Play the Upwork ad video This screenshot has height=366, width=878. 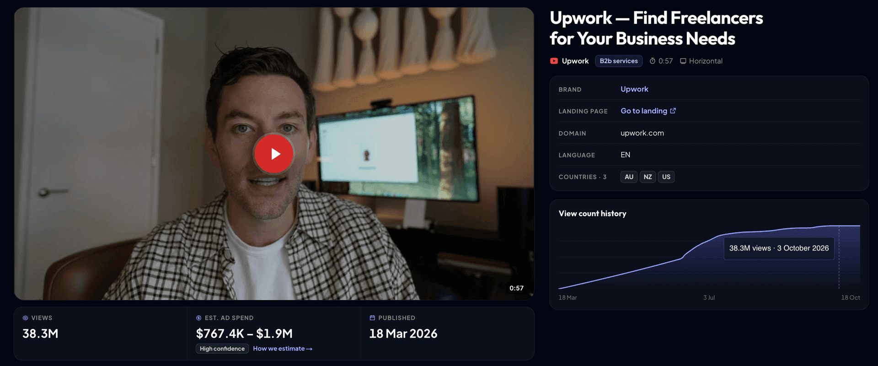(x=274, y=154)
